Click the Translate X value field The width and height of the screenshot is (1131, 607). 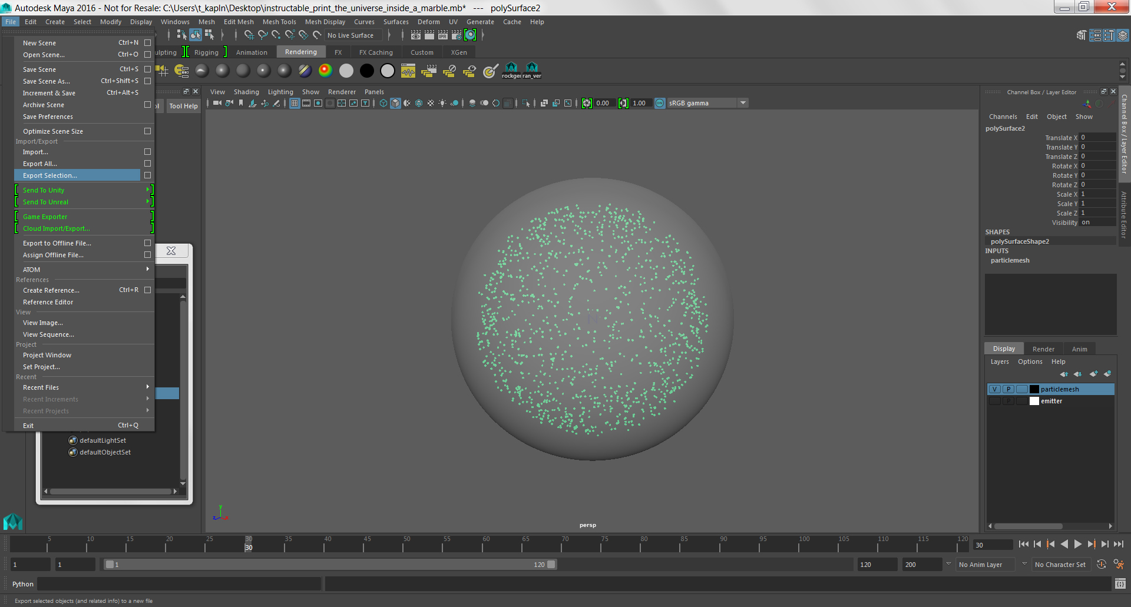(1097, 137)
